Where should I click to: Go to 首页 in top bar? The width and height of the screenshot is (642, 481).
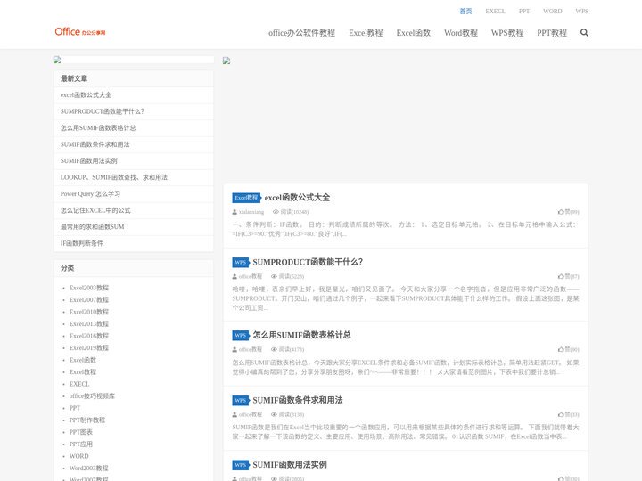465,11
